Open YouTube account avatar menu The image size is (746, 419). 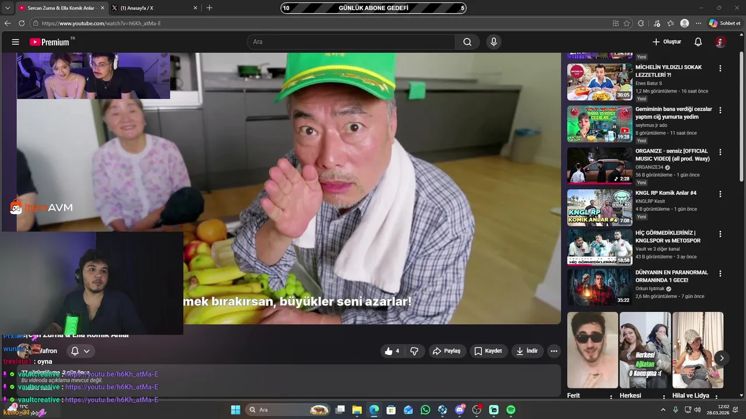point(720,42)
